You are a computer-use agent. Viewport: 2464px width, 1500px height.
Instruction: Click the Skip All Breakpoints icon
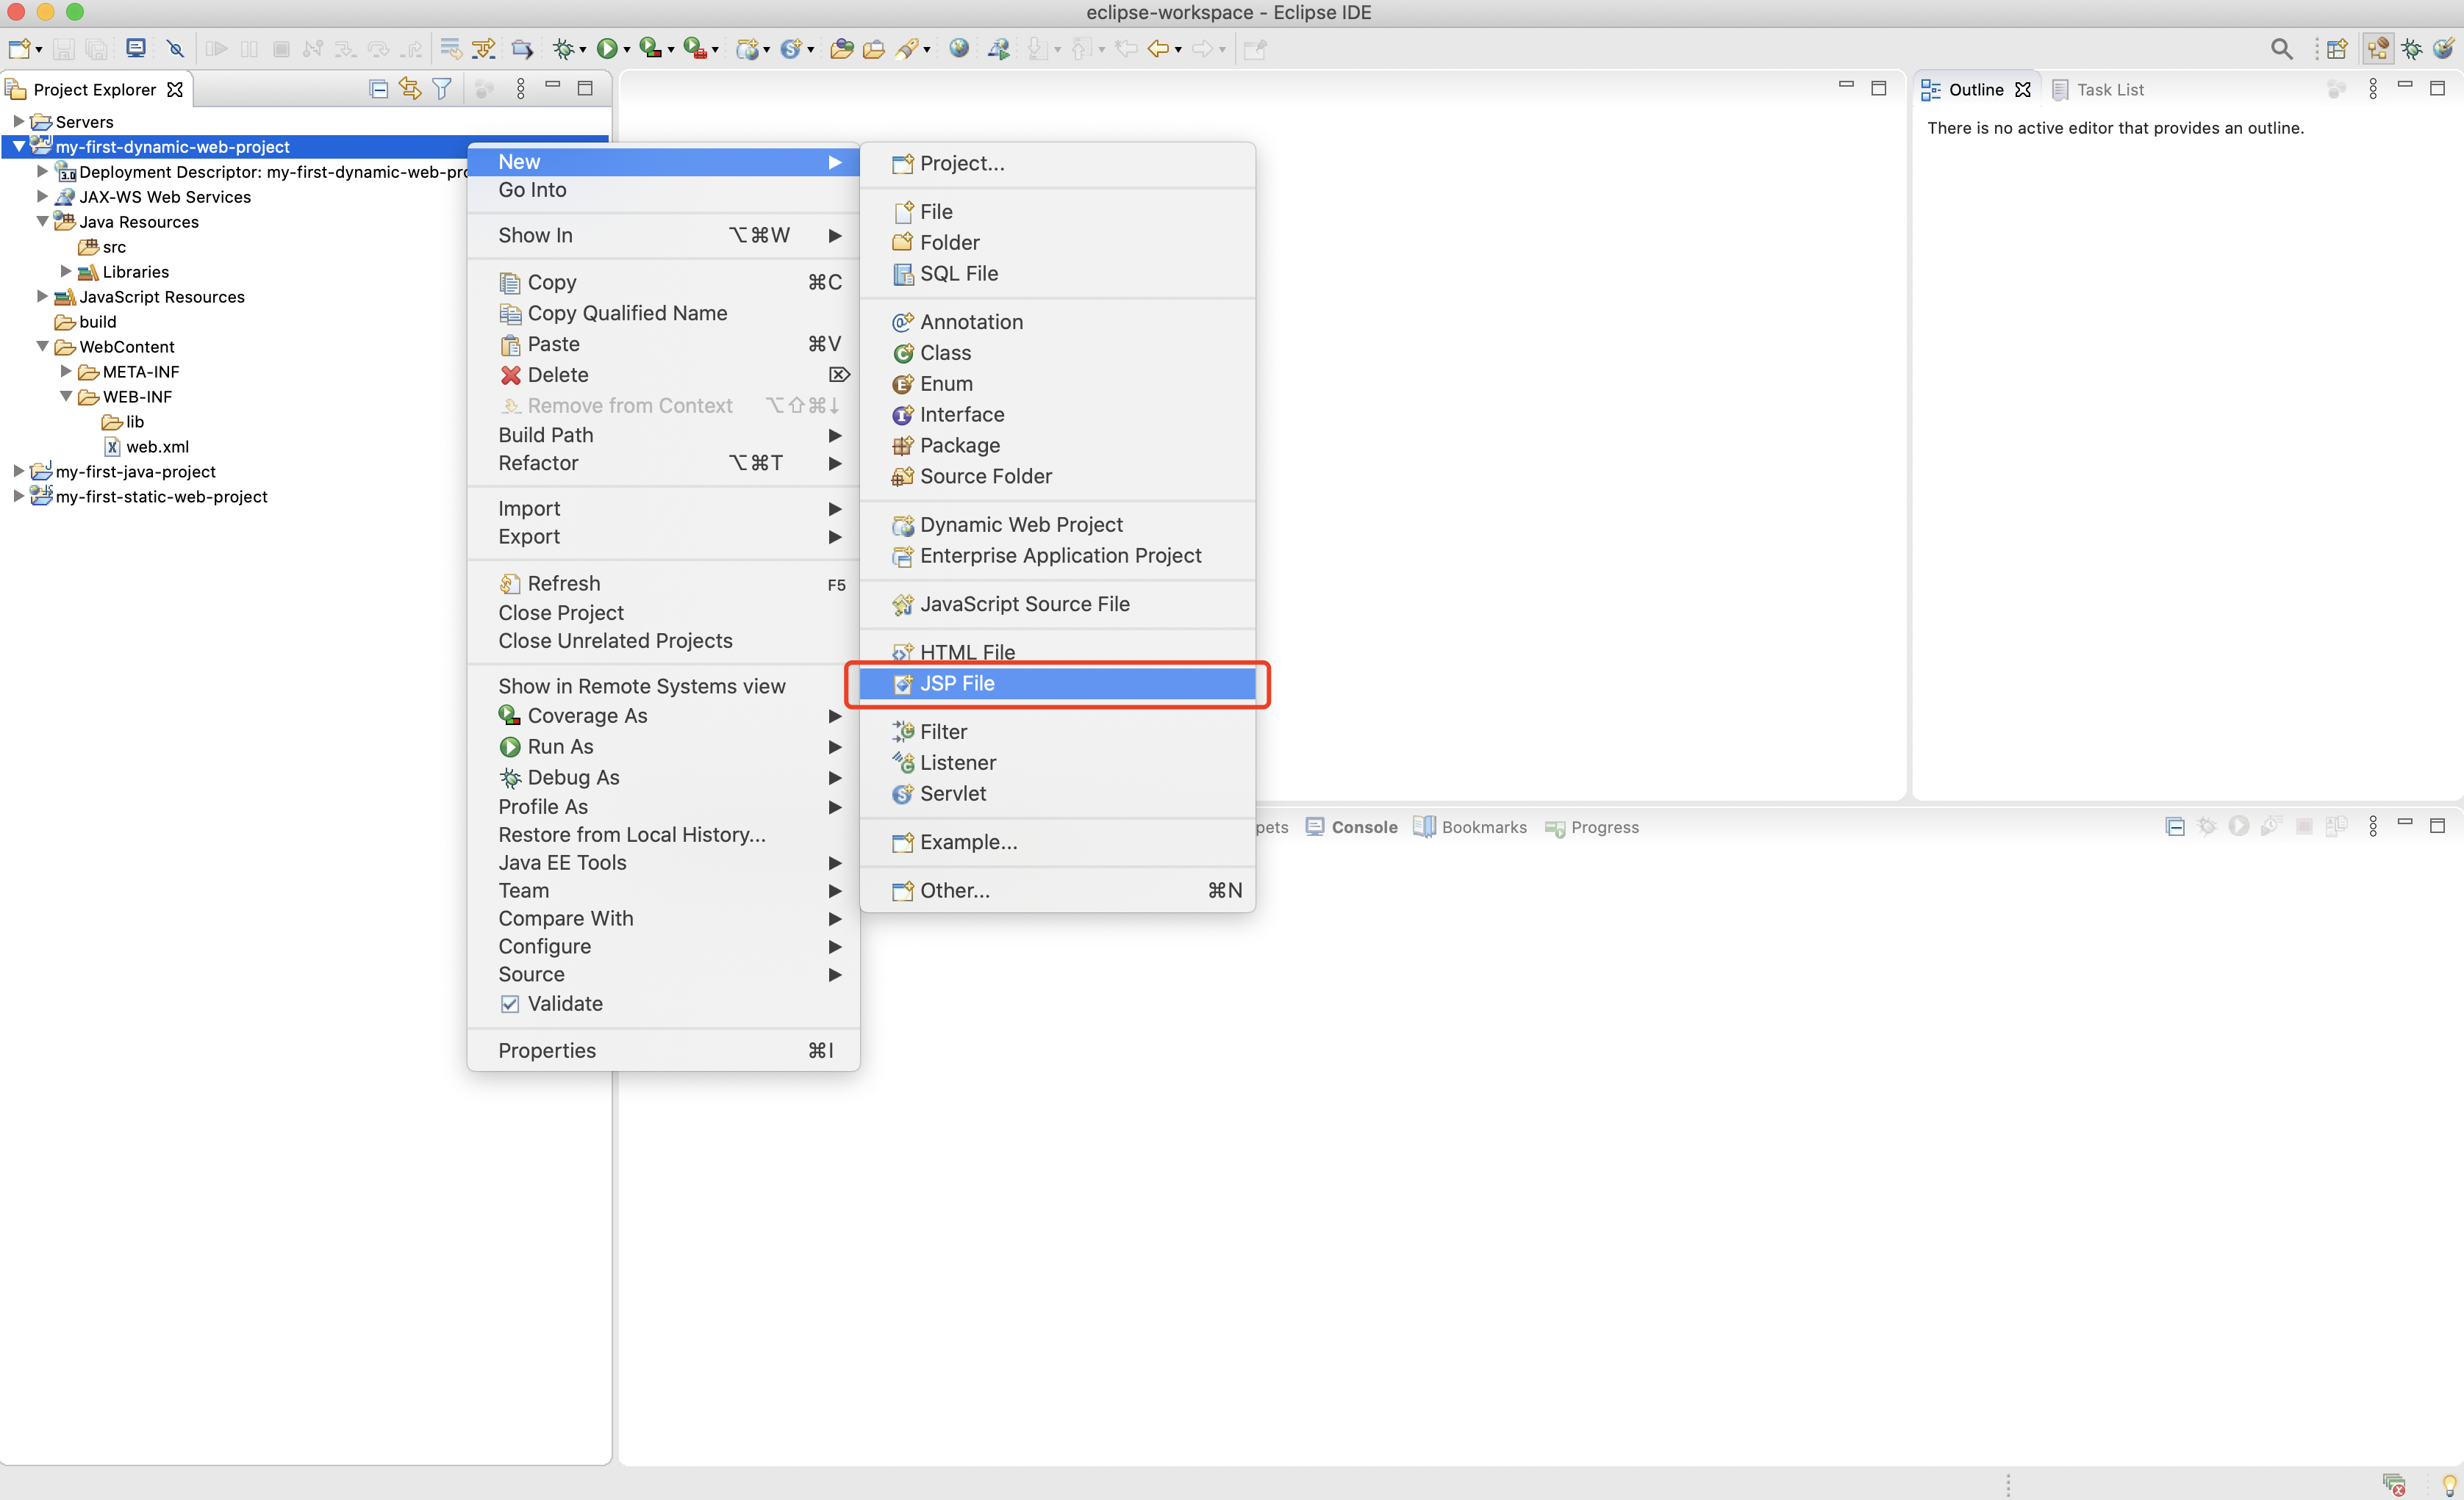point(175,48)
